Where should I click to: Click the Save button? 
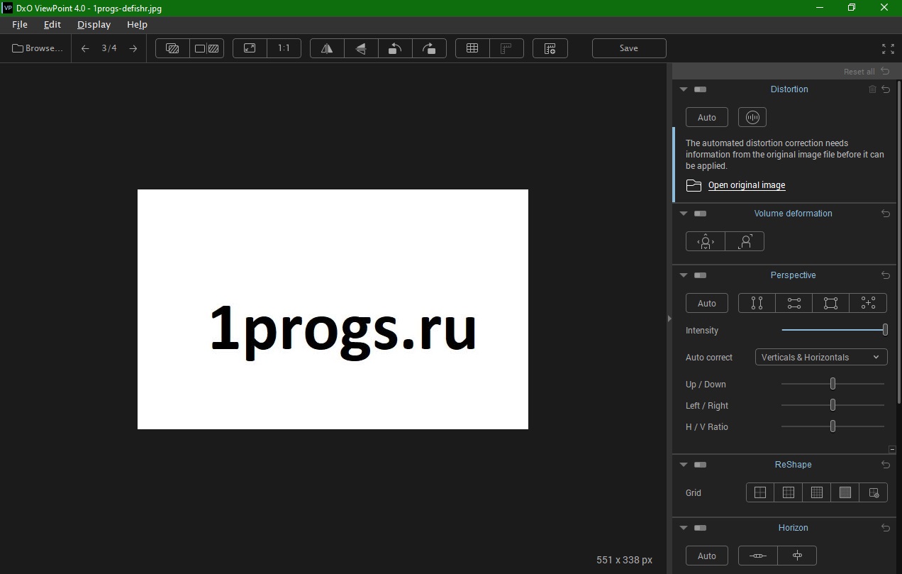point(628,48)
